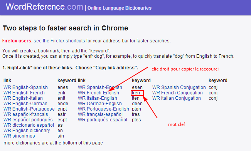Viewport: 251px width, 151px height.
Task: Open WR Spanish-English link
Action: 100,87
